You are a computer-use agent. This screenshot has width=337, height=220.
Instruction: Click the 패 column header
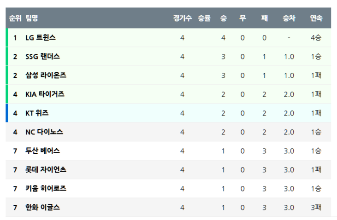tap(264, 18)
